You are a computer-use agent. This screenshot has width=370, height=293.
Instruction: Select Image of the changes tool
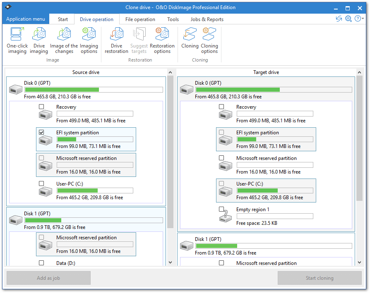click(x=64, y=40)
